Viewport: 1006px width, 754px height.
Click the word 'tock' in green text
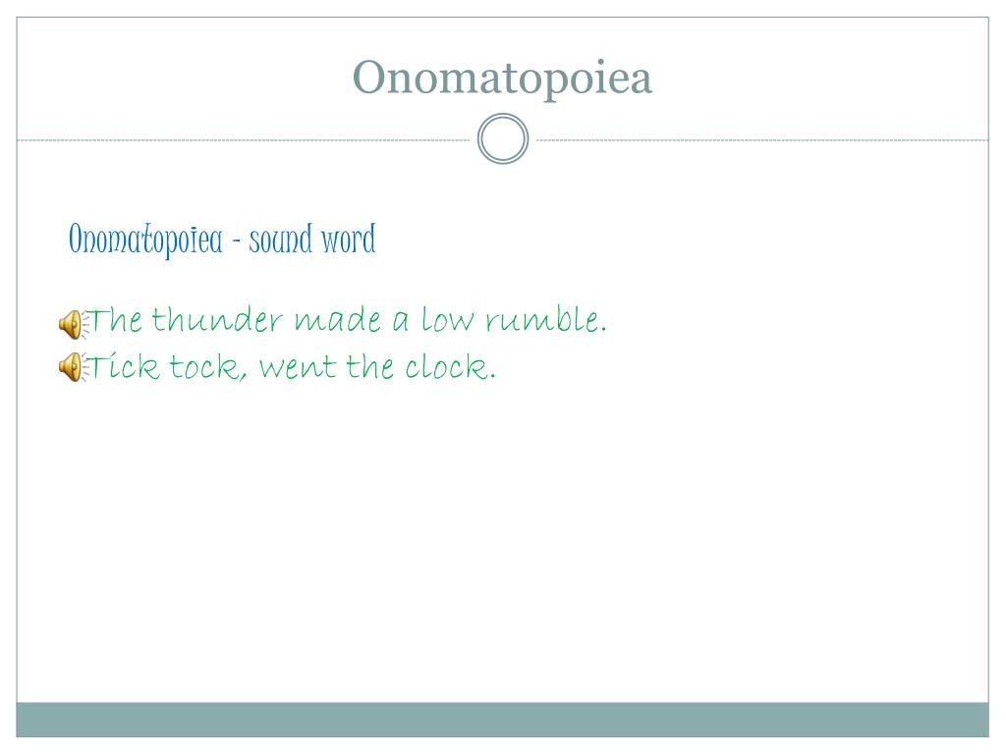pos(205,367)
